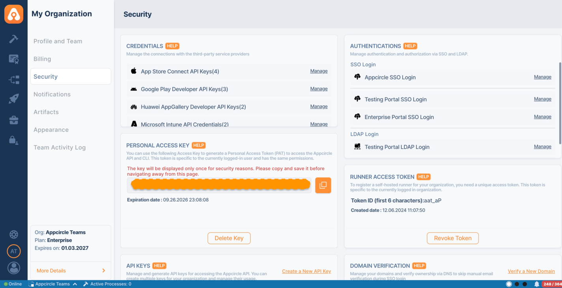This screenshot has height=288, width=562.
Task: Open the Enterprise App Store briefcase icon
Action: click(x=14, y=120)
